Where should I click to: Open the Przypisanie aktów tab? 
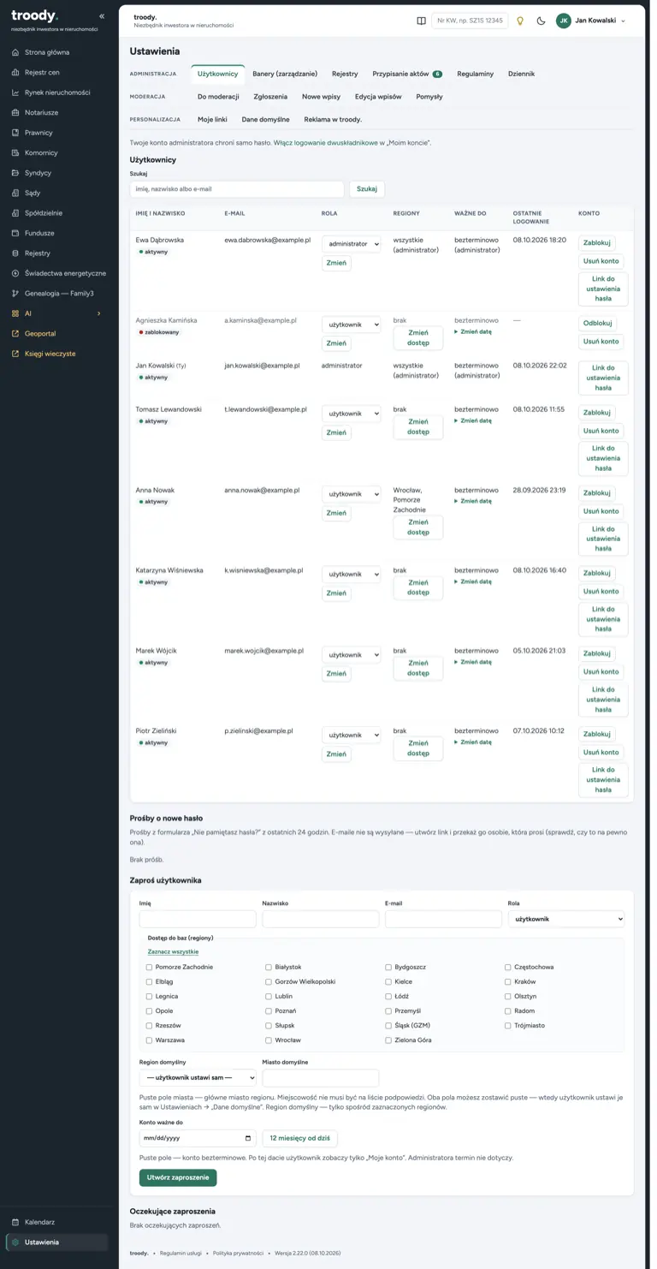[x=406, y=74]
